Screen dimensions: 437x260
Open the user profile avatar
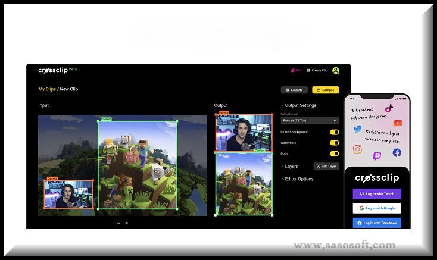click(x=336, y=70)
